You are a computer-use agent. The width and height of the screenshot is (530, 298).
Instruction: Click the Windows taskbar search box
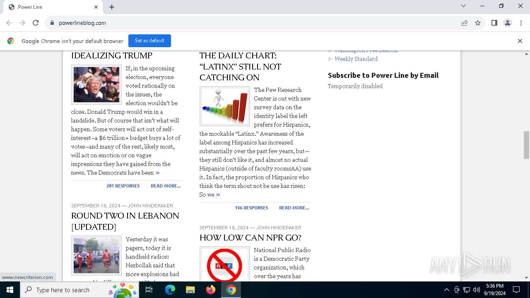pyautogui.click(x=79, y=290)
